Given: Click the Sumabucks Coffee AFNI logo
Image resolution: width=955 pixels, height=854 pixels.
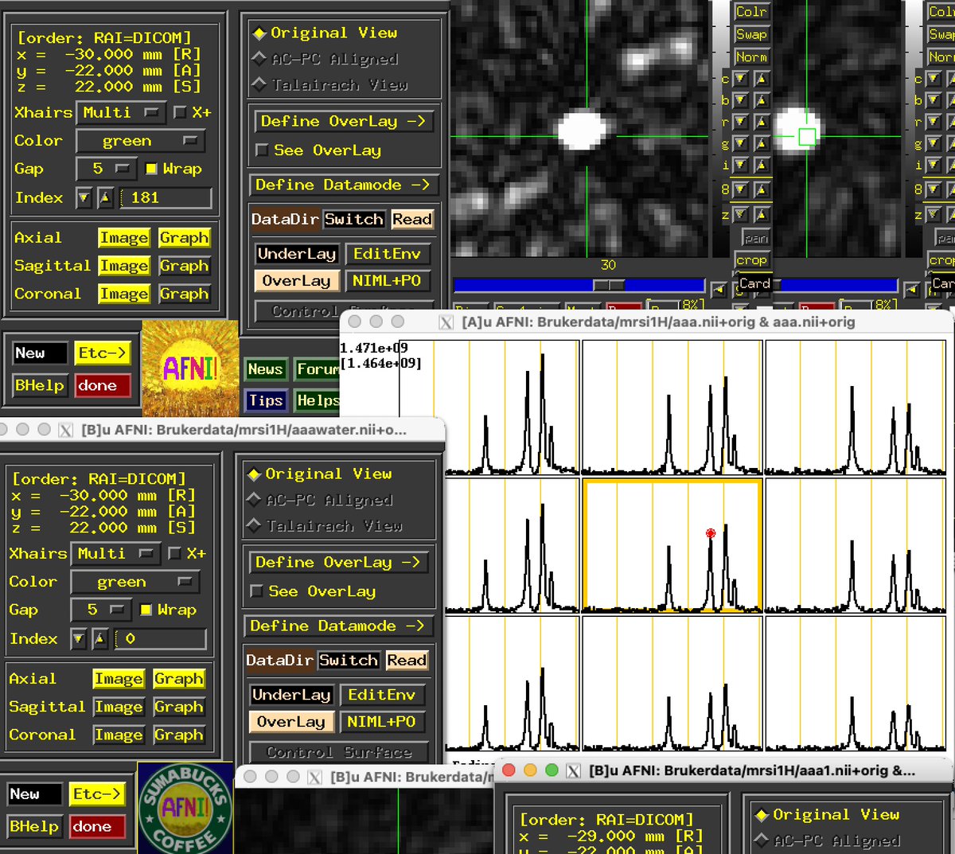Looking at the screenshot, I should point(185,808).
